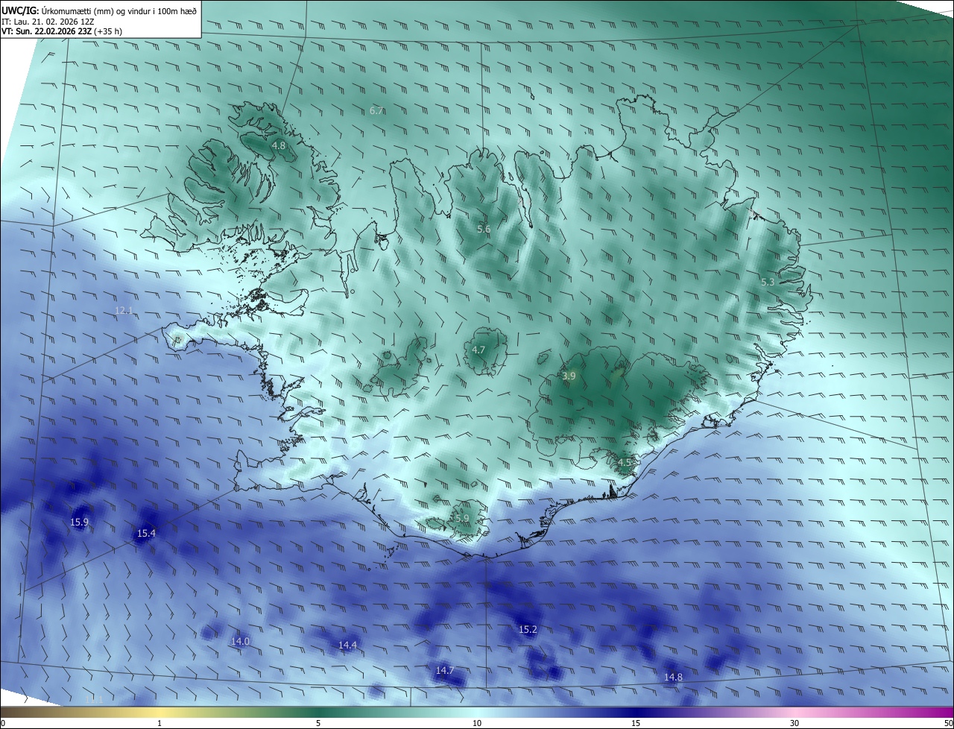Click the 15.9 value label in the southwest sea
954x729 pixels.
pos(80,522)
